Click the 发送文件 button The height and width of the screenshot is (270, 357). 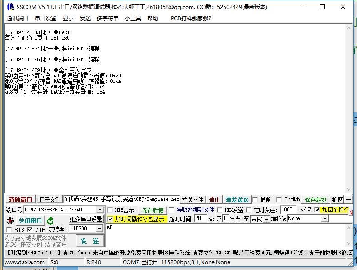(192, 200)
